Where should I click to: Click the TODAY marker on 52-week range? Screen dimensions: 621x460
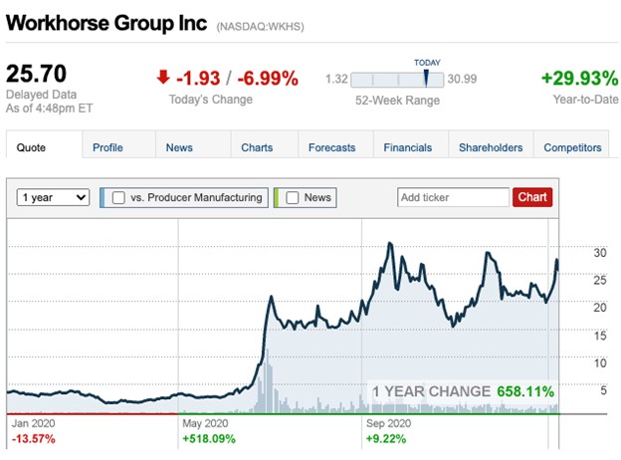click(x=427, y=76)
